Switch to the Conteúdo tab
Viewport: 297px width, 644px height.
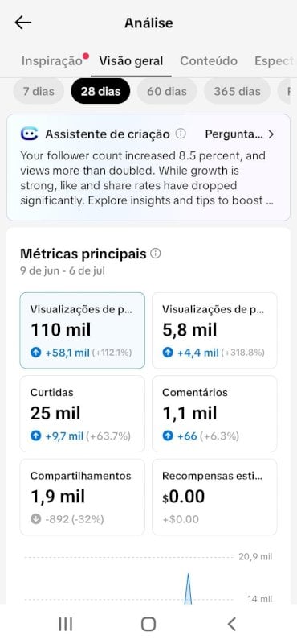point(209,61)
